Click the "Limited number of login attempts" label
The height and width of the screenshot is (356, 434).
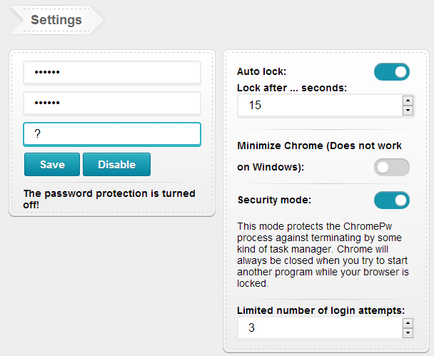(x=321, y=310)
